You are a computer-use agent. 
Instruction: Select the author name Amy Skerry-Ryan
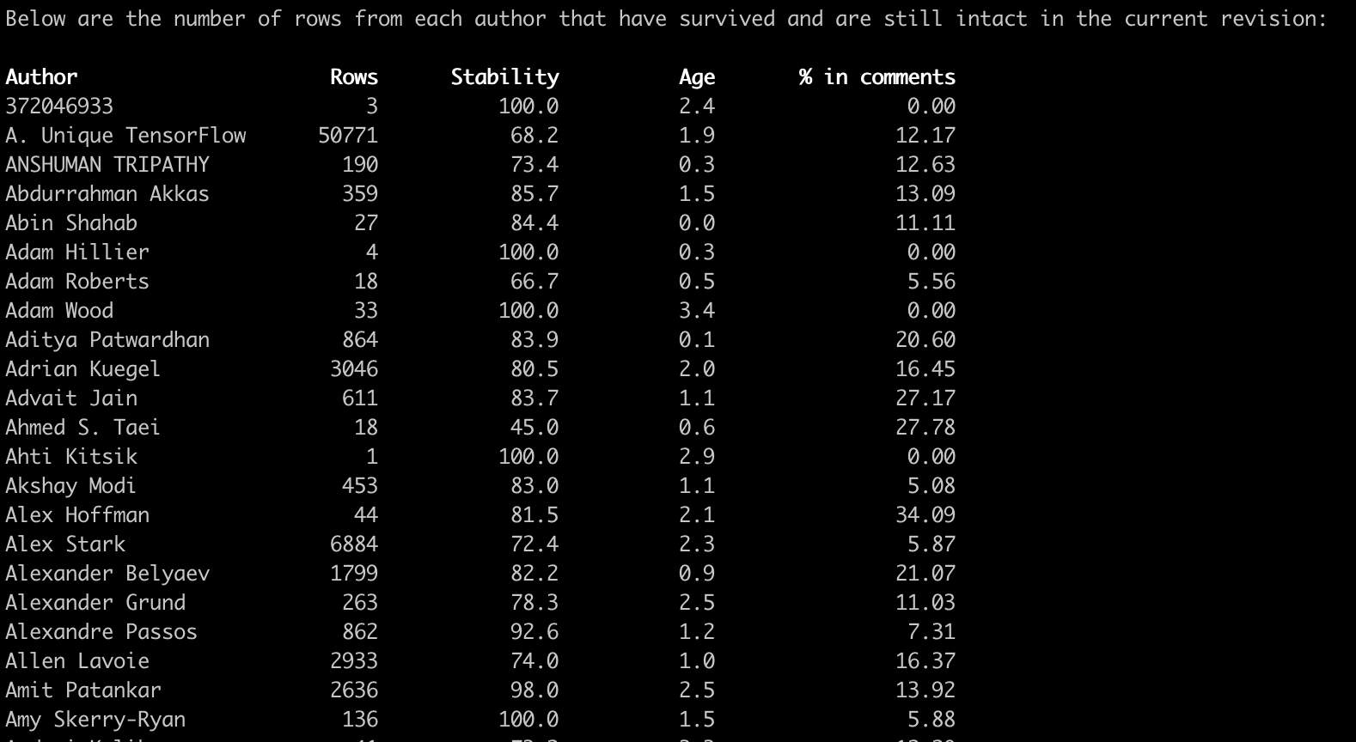tap(95, 720)
